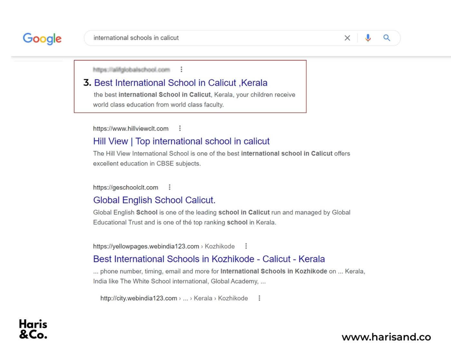Viewport: 451px width, 348px height.
Task: Click the Google logo
Action: point(42,38)
